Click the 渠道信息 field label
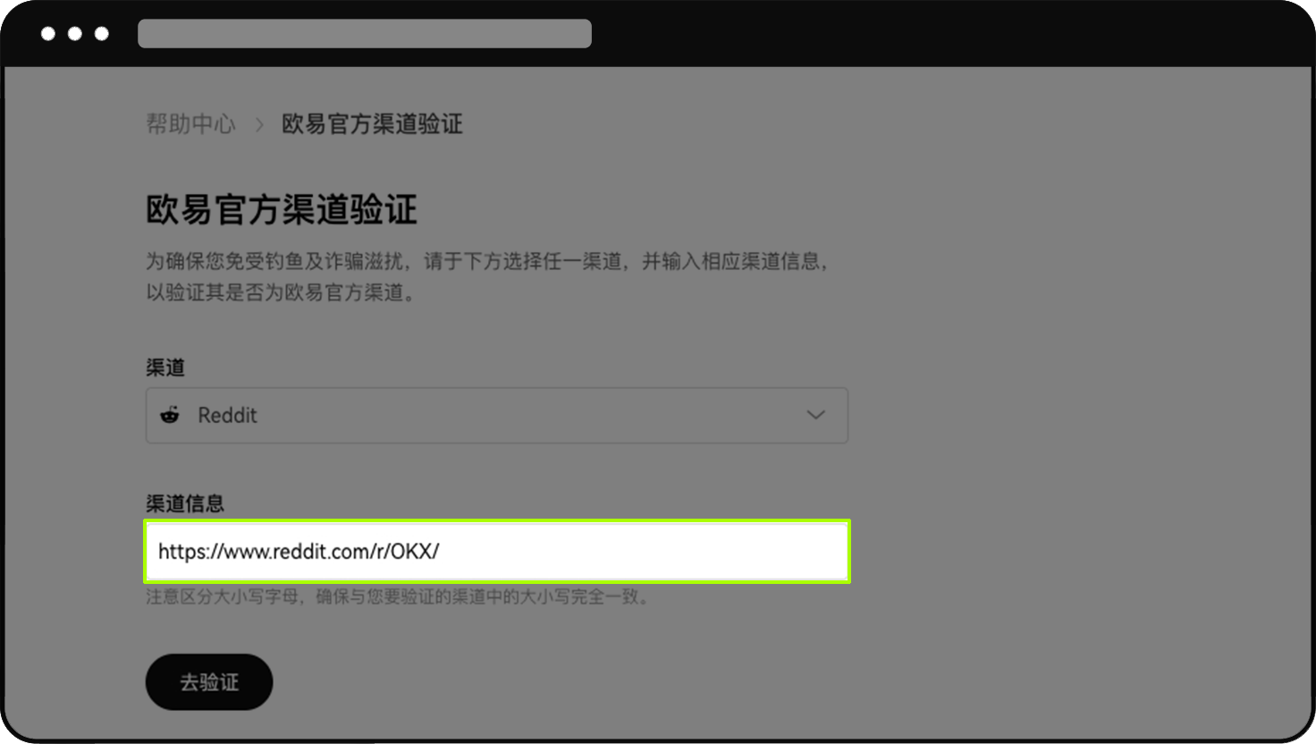Viewport: 1316px width, 744px height. (185, 503)
